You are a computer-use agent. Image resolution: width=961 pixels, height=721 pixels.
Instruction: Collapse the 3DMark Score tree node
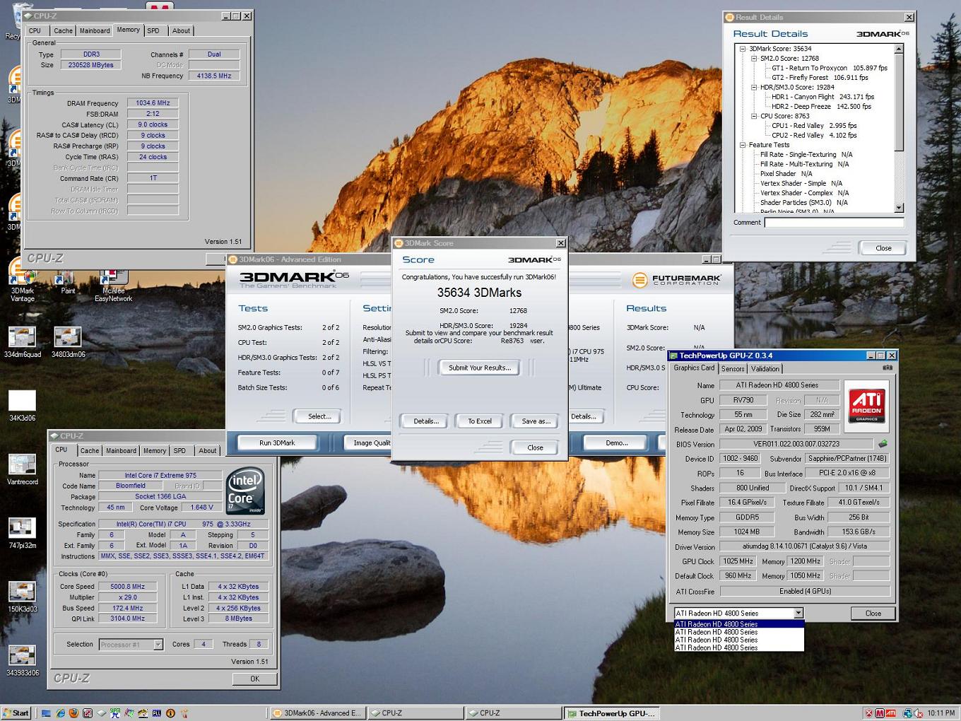tap(743, 49)
